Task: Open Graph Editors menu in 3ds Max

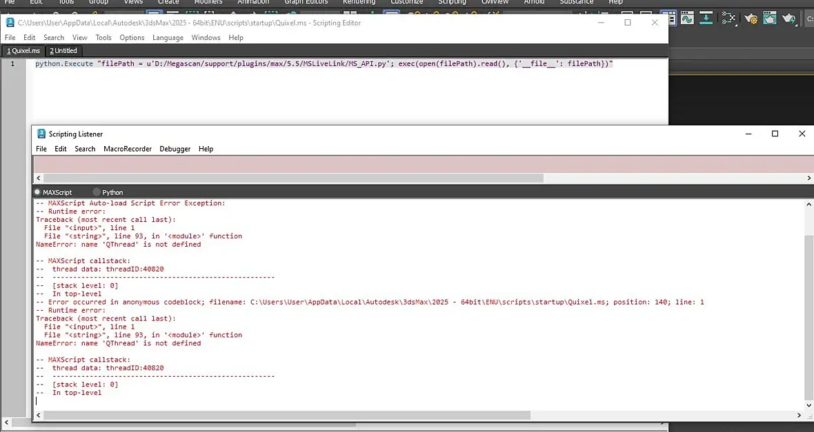Action: [306, 2]
